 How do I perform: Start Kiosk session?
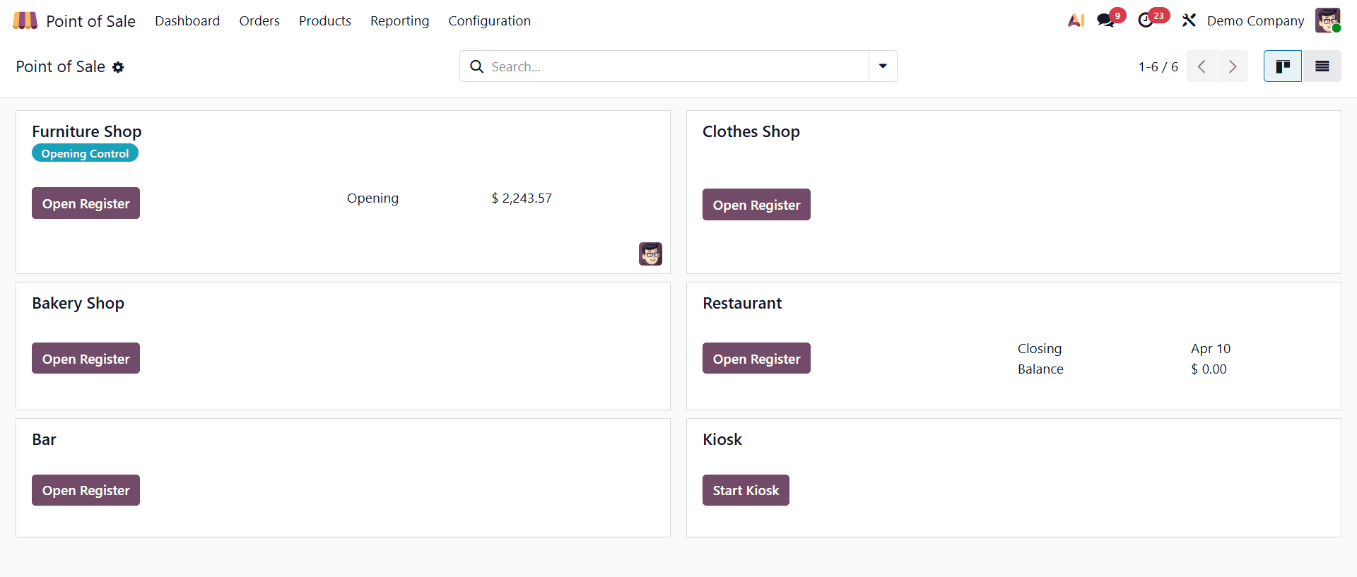click(746, 489)
